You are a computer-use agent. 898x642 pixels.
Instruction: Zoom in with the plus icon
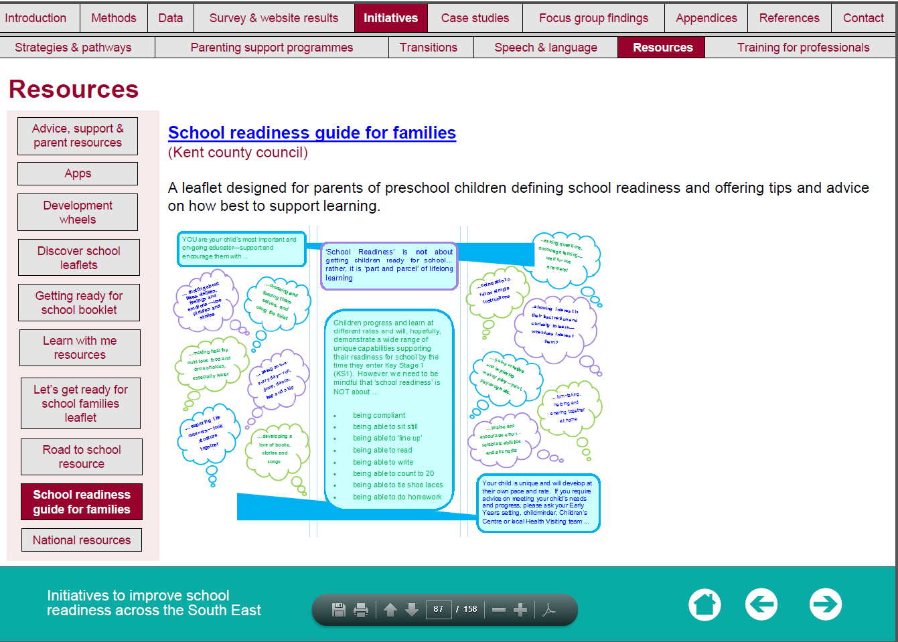[x=520, y=609]
